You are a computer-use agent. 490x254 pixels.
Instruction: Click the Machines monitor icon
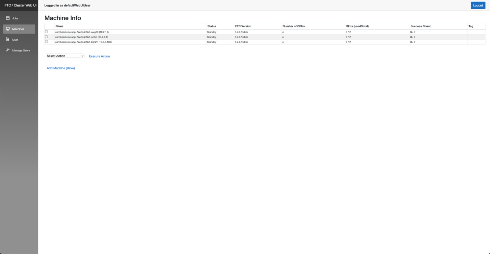click(x=8, y=29)
